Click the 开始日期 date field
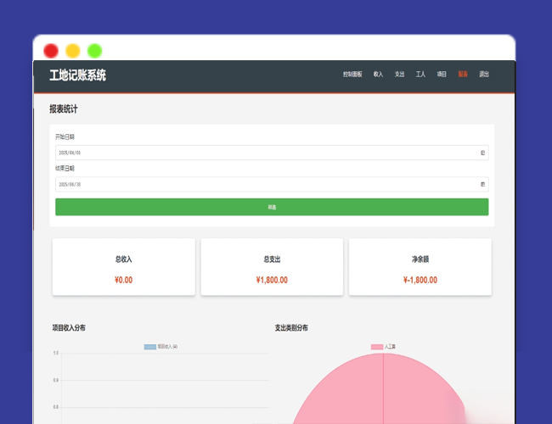Image resolution: width=552 pixels, height=424 pixels. point(272,153)
